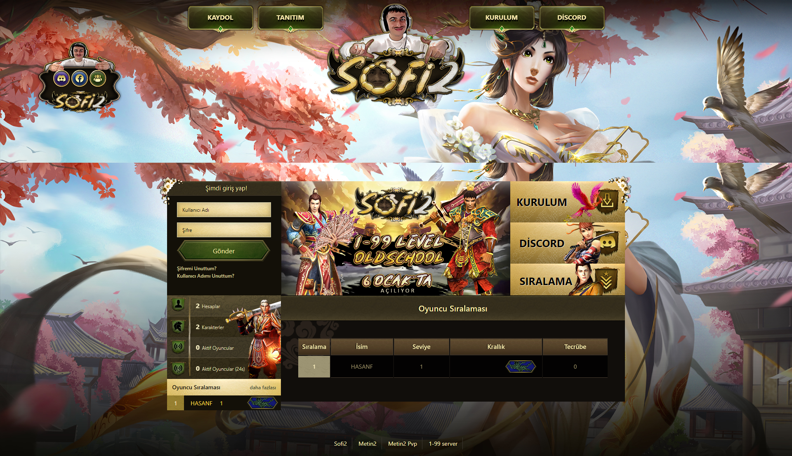Open the Sofi2 footer link
The height and width of the screenshot is (456, 792).
coord(340,444)
